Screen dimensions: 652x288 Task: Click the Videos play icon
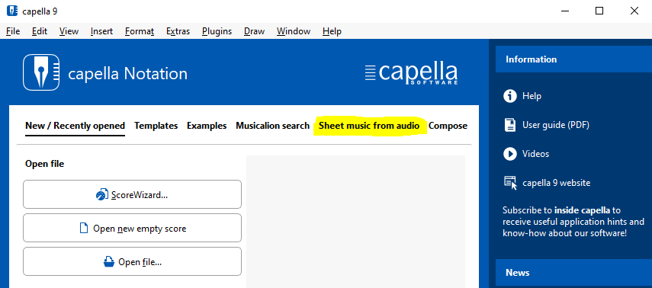[510, 154]
